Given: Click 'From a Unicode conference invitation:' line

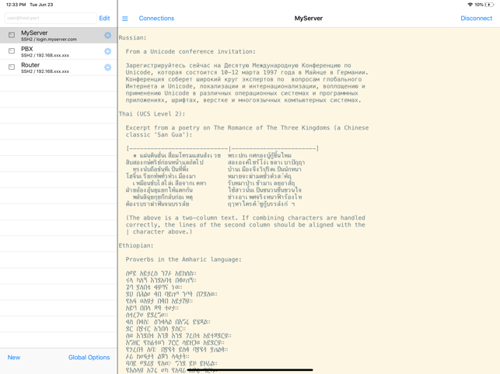Looking at the screenshot, I should 191,51.
